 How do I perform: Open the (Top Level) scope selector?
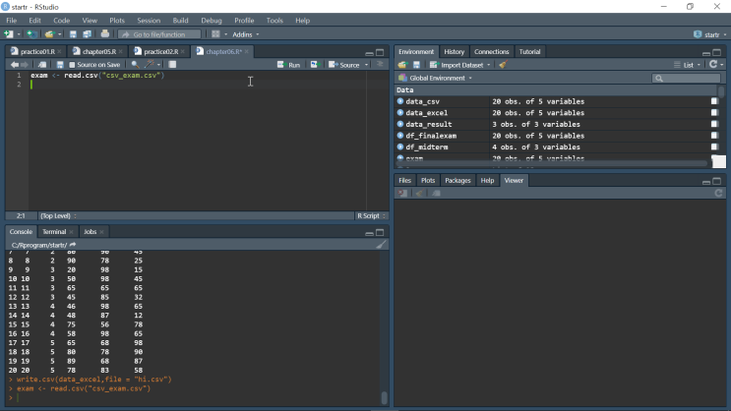(58, 215)
